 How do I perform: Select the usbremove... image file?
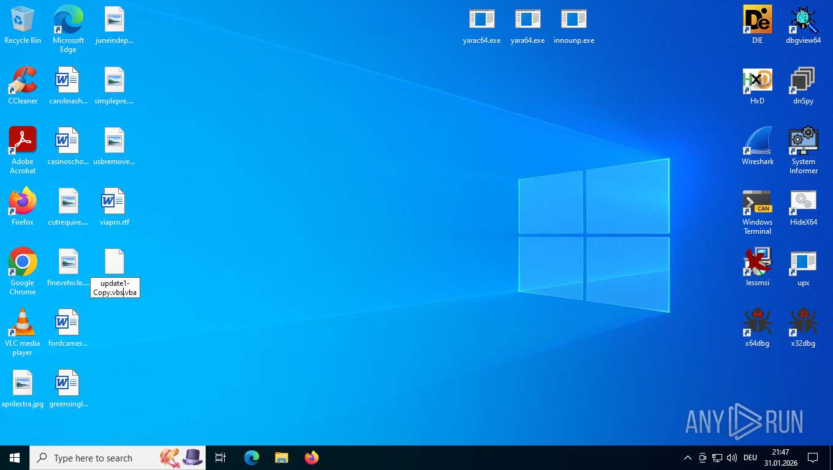coord(115,147)
